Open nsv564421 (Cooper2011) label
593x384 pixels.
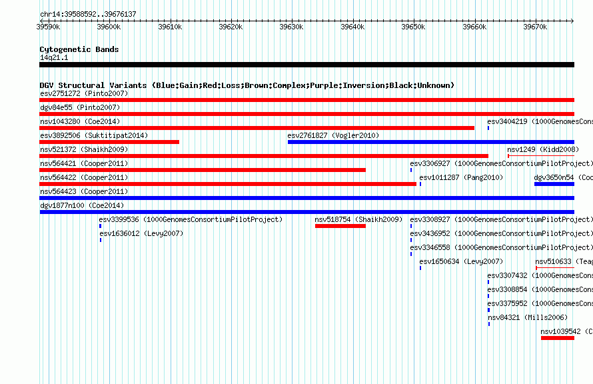coord(84,163)
